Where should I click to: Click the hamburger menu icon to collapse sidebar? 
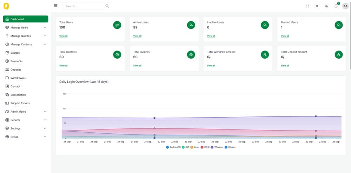55,6
